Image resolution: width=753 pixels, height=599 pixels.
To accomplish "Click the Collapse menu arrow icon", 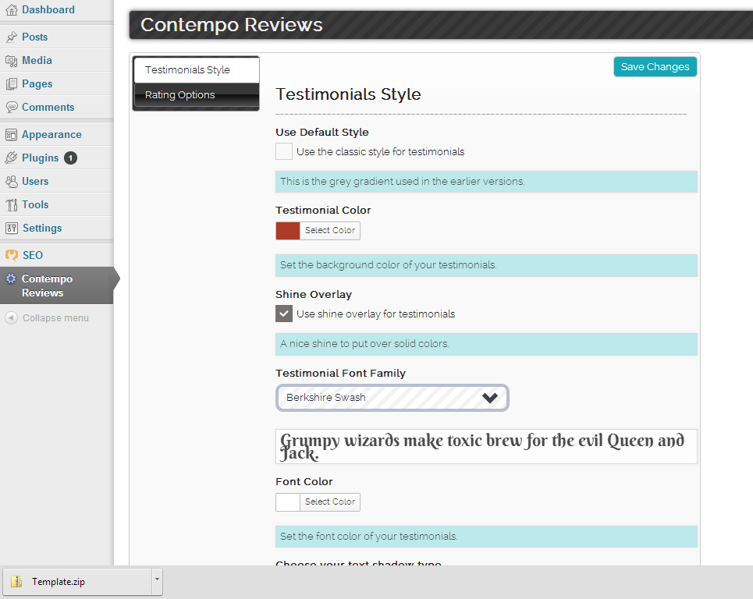I will click(11, 317).
